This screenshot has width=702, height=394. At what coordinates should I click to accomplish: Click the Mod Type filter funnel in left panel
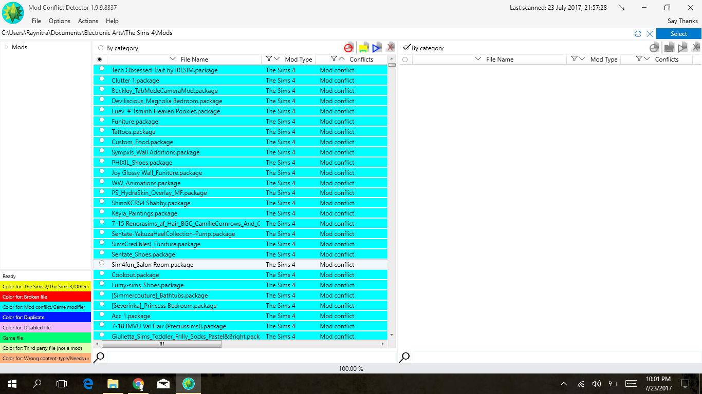pos(269,59)
